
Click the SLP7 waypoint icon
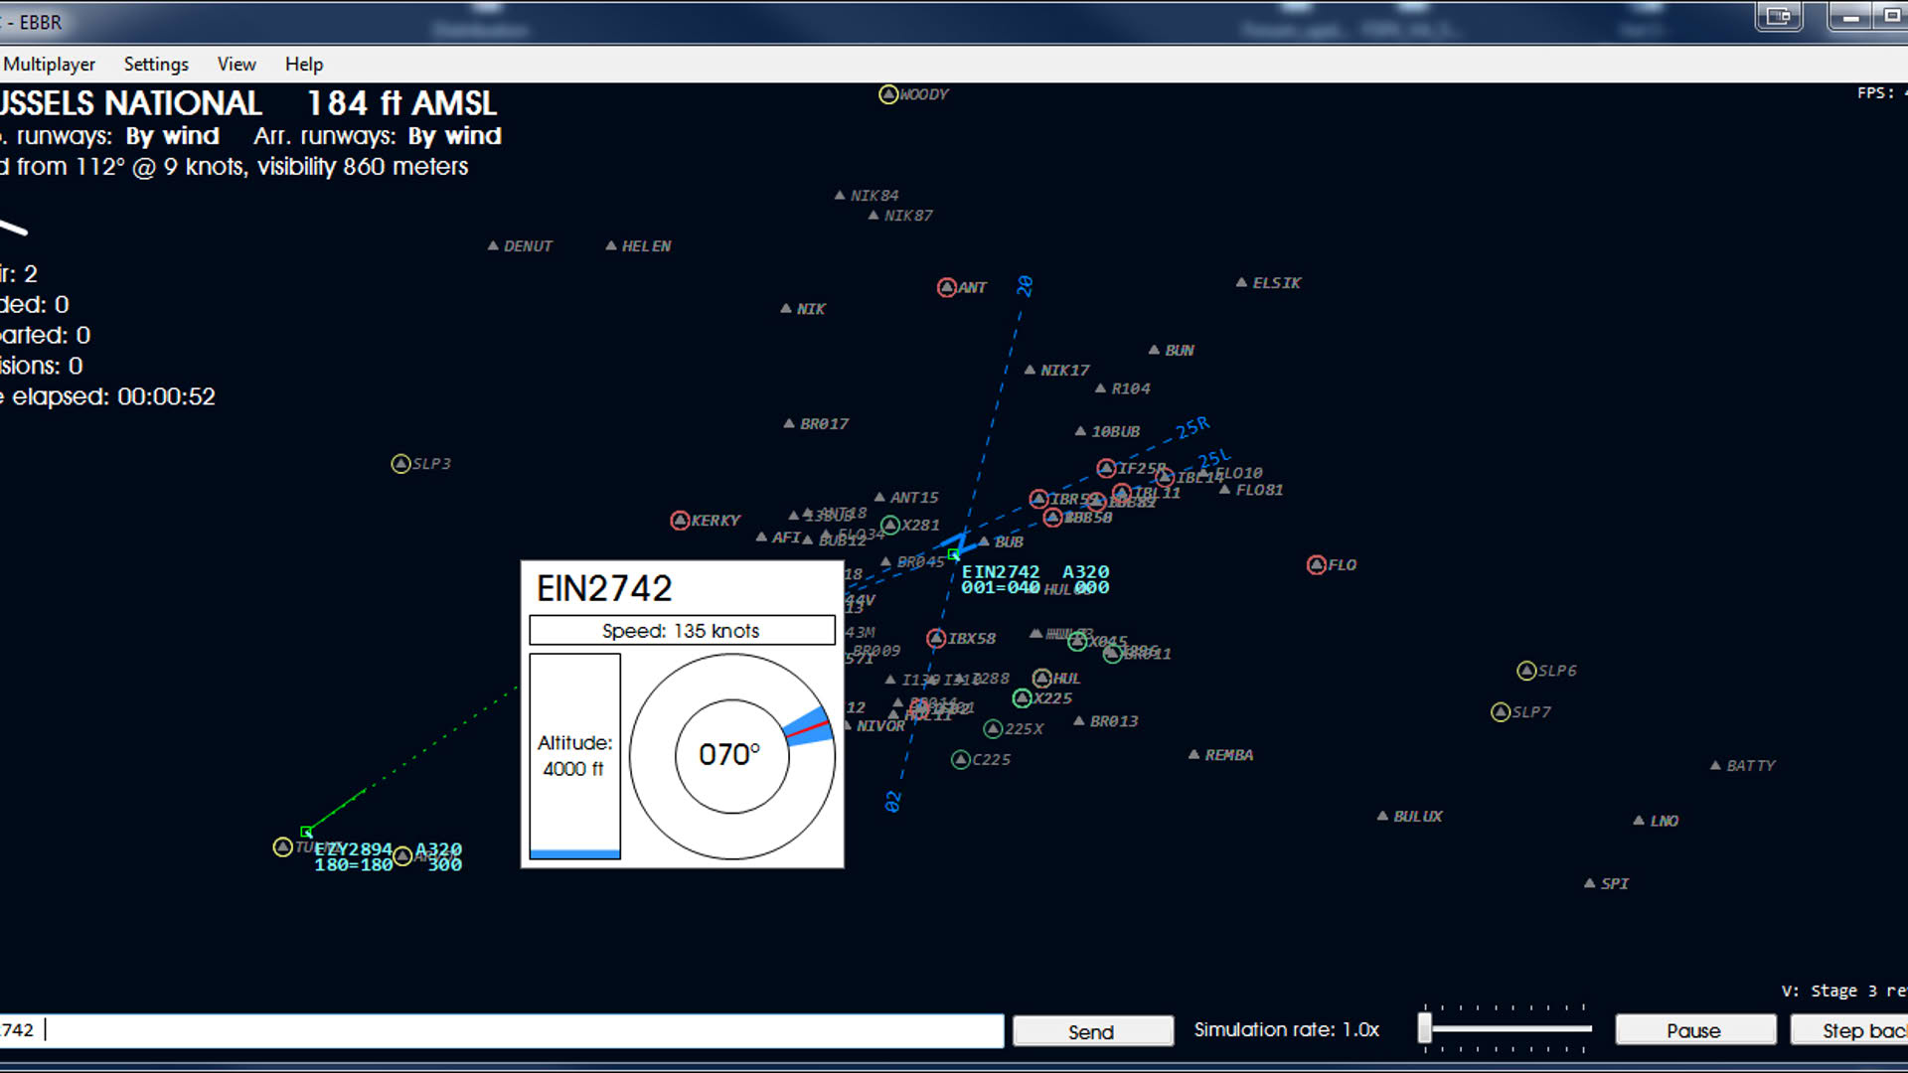pos(1502,712)
